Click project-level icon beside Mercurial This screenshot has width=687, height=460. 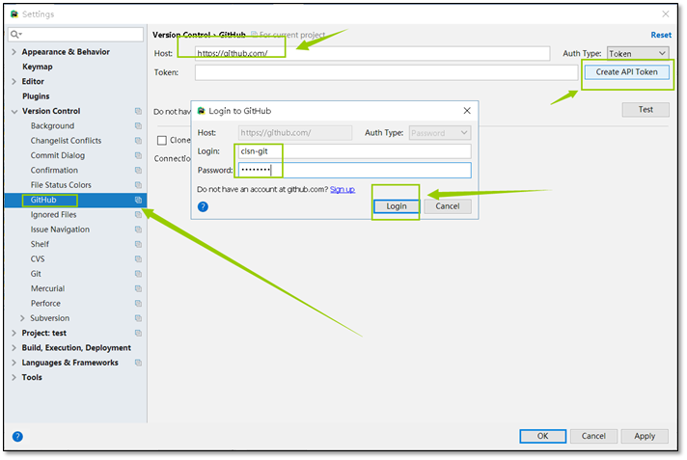(139, 288)
